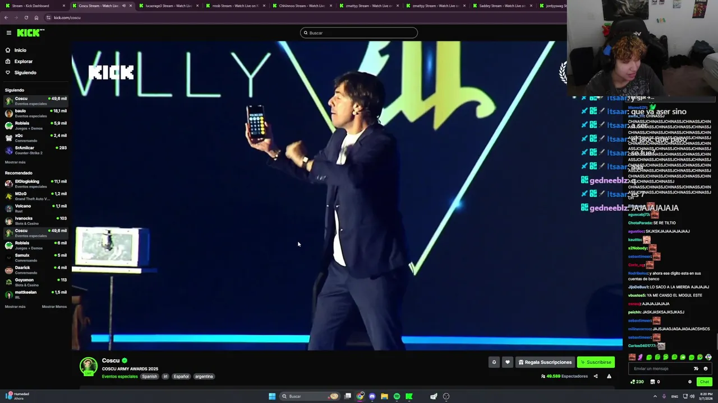The width and height of the screenshot is (718, 403).
Task: Select the irl tag
Action: pos(165,377)
